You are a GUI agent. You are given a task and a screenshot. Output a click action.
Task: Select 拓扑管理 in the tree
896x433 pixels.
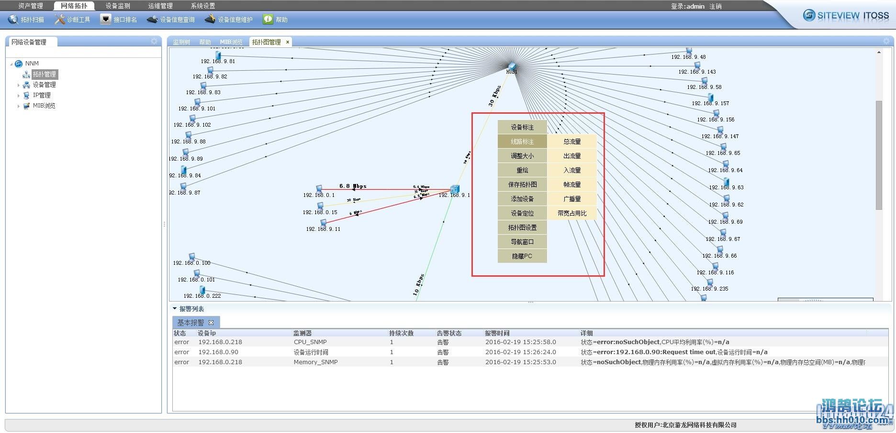45,74
